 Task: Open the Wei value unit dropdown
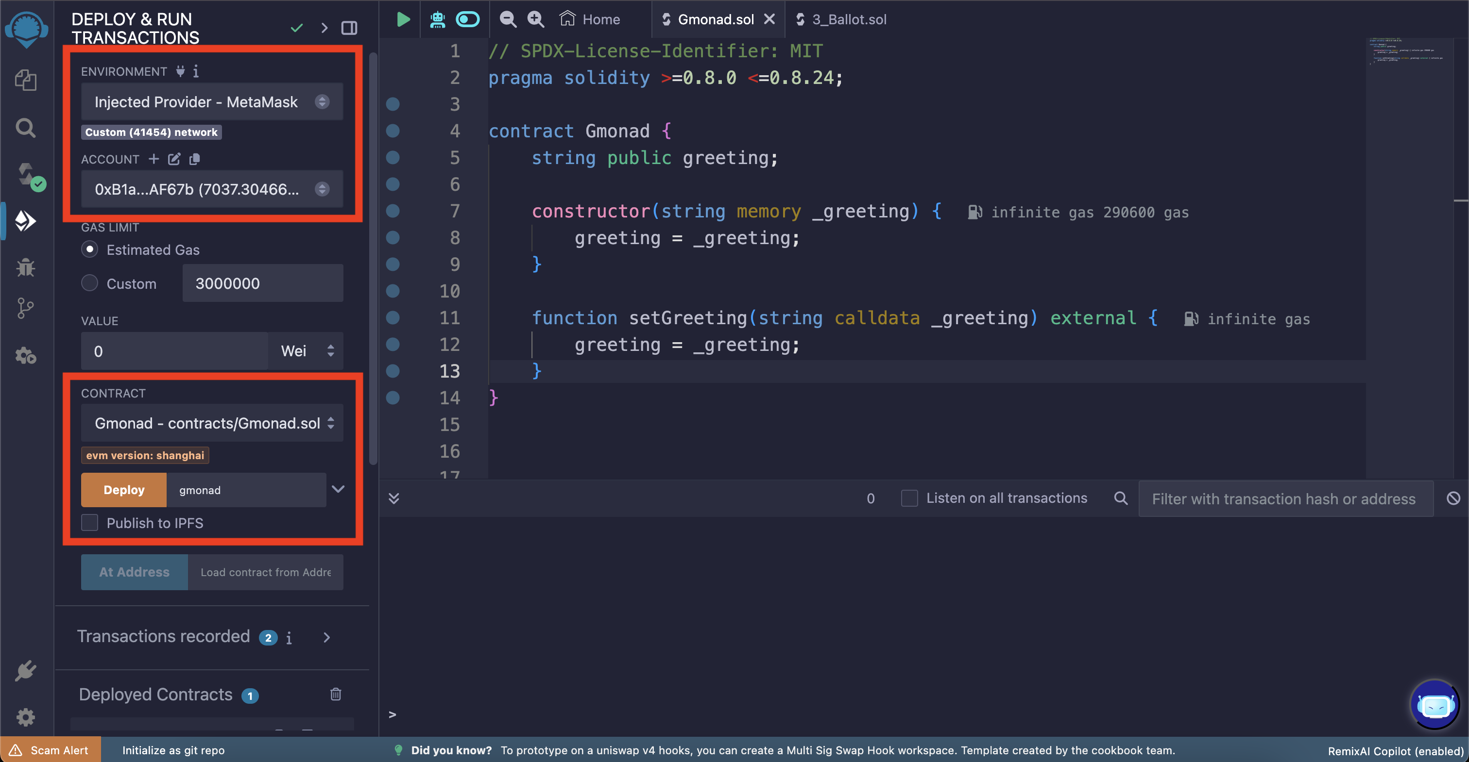306,351
